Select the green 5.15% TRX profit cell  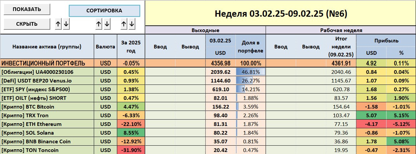pos(401,116)
